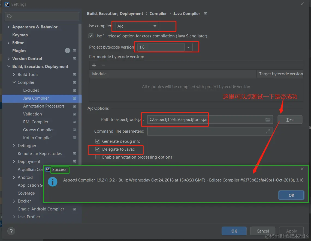This screenshot has width=311, height=241.
Task: Expand the Docker node
Action: point(14,201)
